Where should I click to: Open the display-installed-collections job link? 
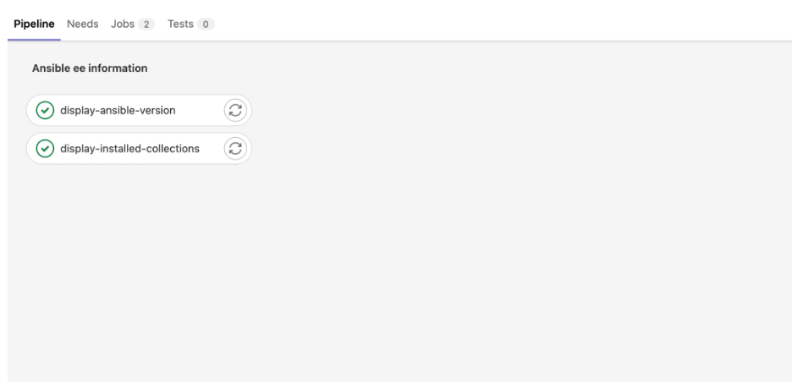[x=129, y=149]
